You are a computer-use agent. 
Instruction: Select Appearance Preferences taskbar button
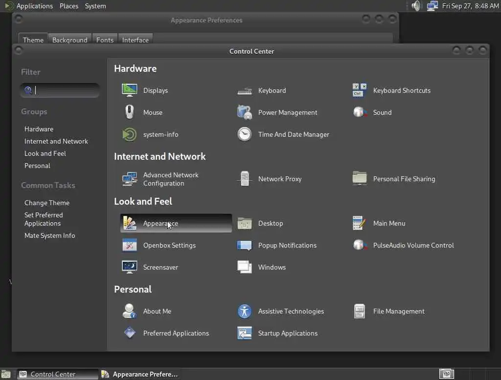(x=139, y=374)
